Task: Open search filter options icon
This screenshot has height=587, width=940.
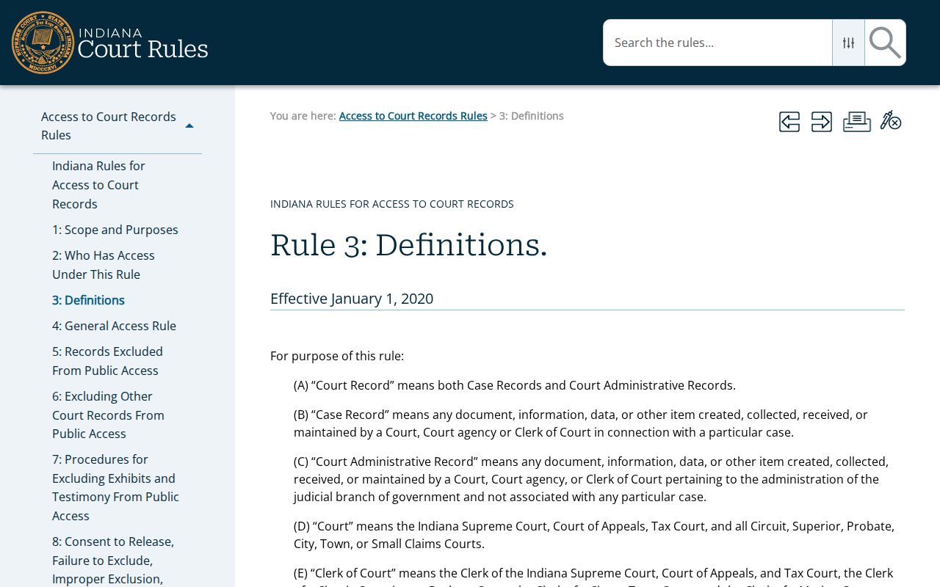Action: (848, 43)
